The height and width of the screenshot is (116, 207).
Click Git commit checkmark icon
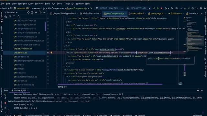point(185,8)
